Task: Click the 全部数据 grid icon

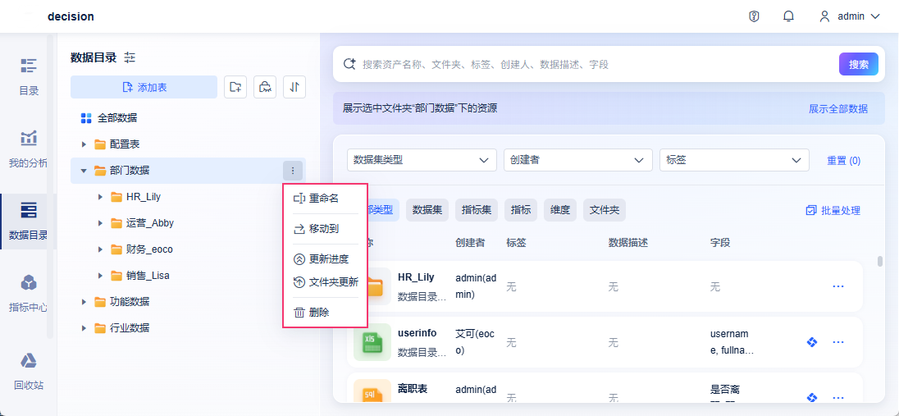Action: [x=86, y=118]
